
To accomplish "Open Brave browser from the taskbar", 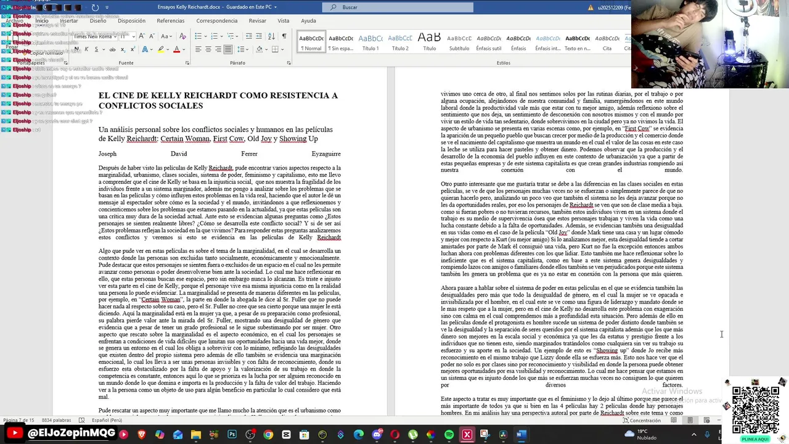I will [x=142, y=435].
